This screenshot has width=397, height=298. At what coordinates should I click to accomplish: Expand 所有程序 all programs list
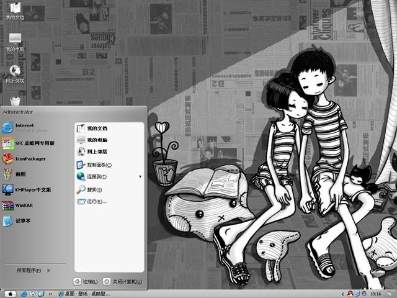coord(33,271)
